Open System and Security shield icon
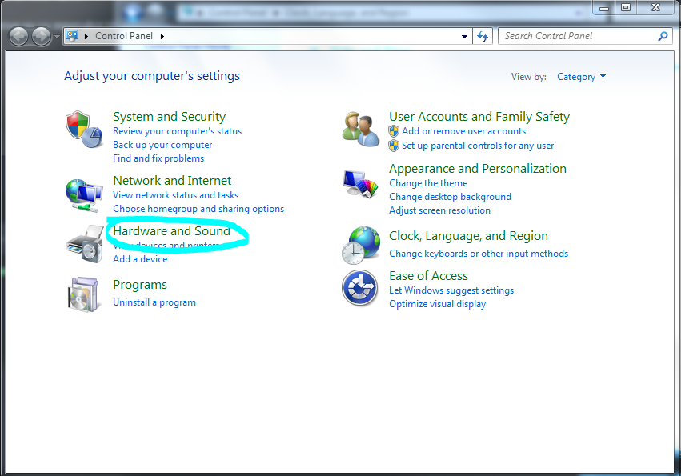 point(84,130)
